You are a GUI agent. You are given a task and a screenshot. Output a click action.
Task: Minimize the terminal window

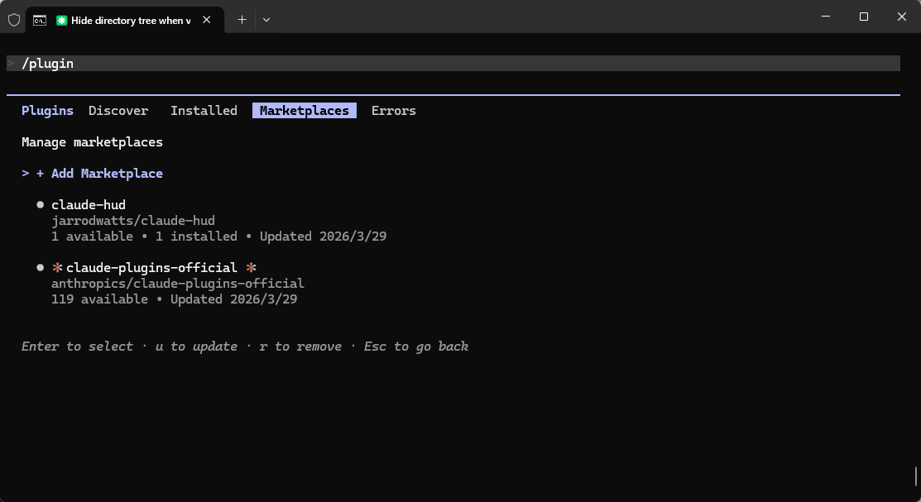pyautogui.click(x=826, y=17)
